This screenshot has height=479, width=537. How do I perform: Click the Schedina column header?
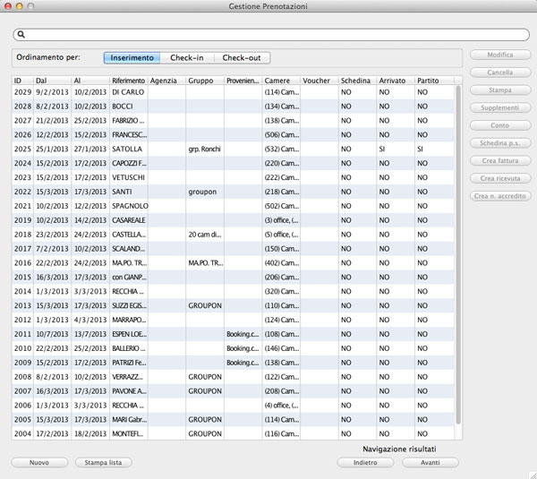[357, 81]
